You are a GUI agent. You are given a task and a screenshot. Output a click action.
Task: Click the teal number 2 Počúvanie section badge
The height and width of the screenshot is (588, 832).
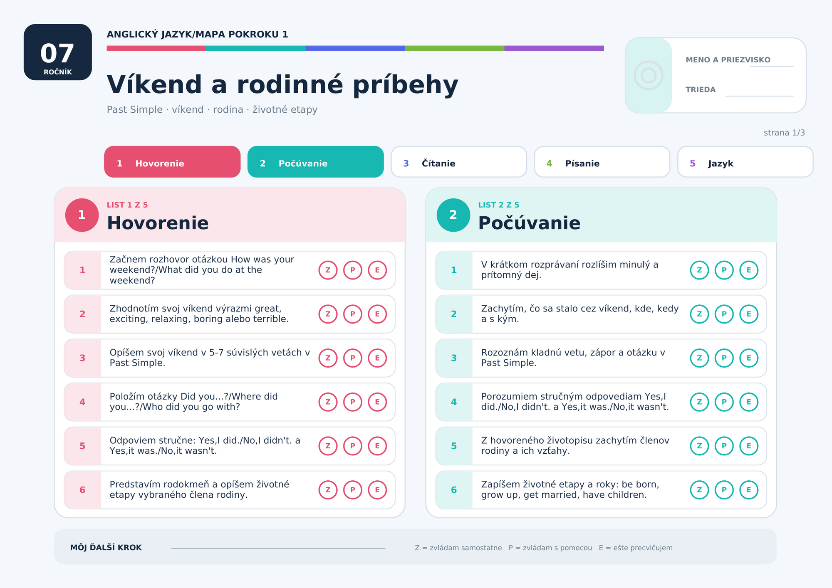453,215
